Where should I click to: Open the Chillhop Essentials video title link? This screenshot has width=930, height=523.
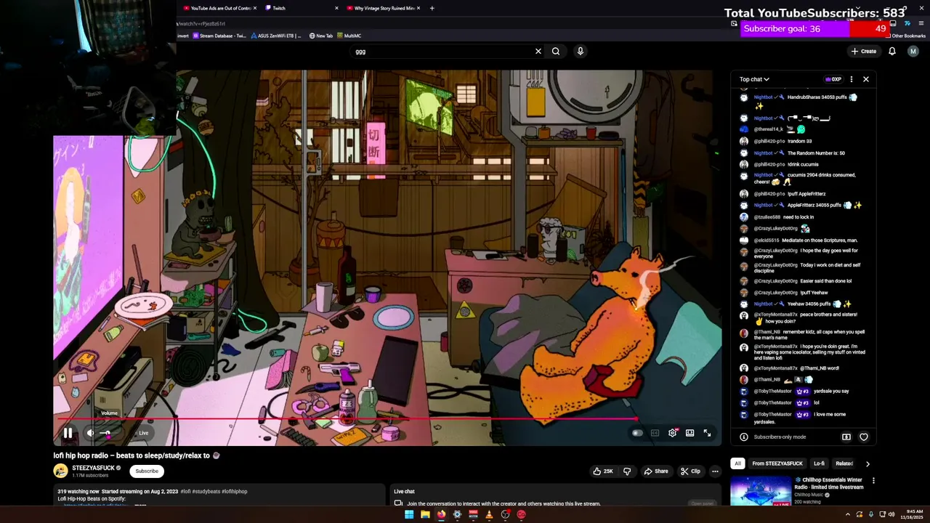point(829,483)
